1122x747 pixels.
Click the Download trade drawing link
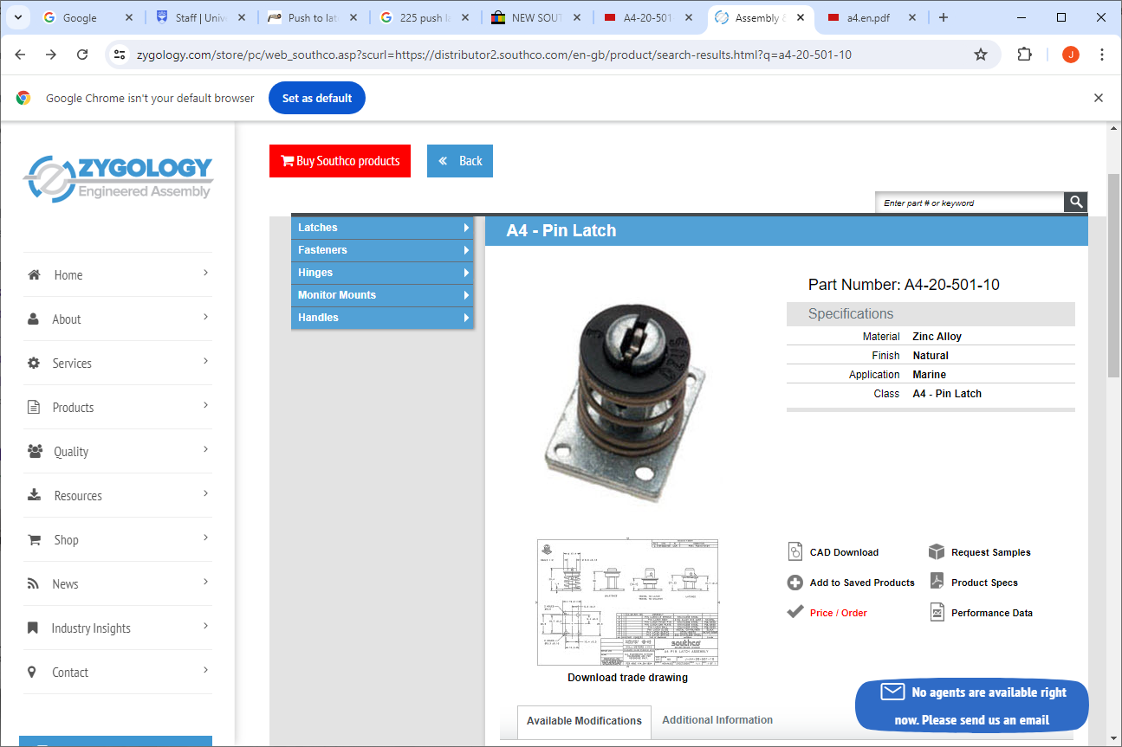pyautogui.click(x=627, y=678)
